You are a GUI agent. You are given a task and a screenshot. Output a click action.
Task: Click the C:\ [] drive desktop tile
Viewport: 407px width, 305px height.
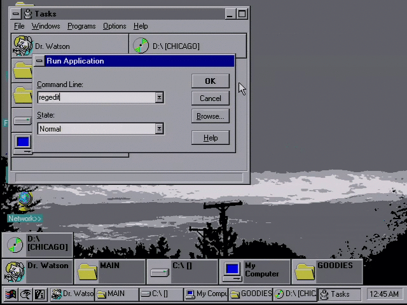pos(183,271)
